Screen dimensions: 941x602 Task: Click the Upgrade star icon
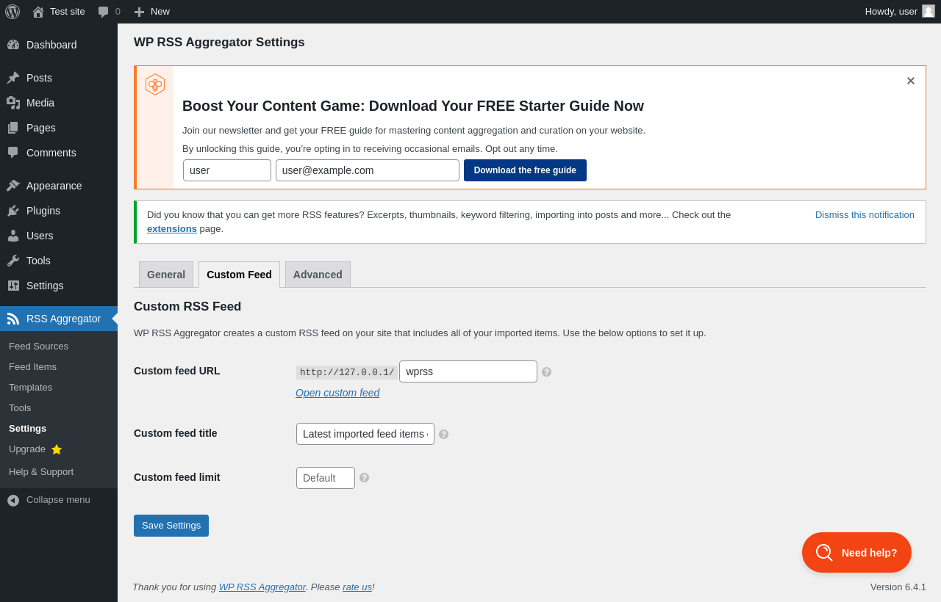coord(57,449)
